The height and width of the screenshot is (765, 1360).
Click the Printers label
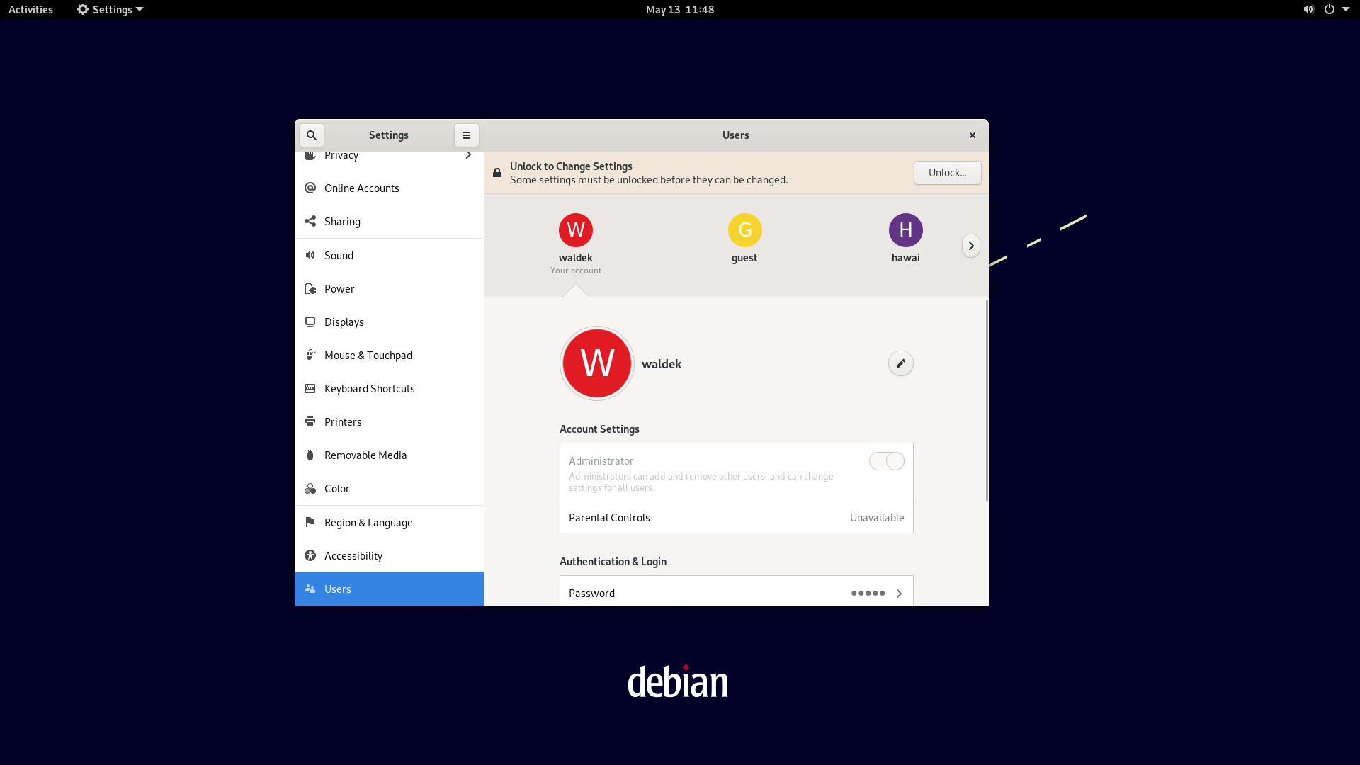pyautogui.click(x=343, y=421)
